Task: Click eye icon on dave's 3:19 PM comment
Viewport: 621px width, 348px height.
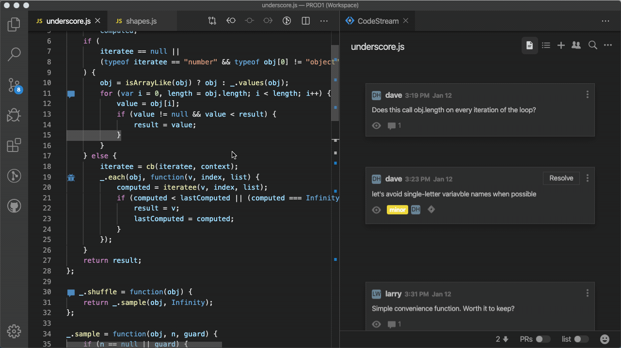Action: (x=376, y=126)
